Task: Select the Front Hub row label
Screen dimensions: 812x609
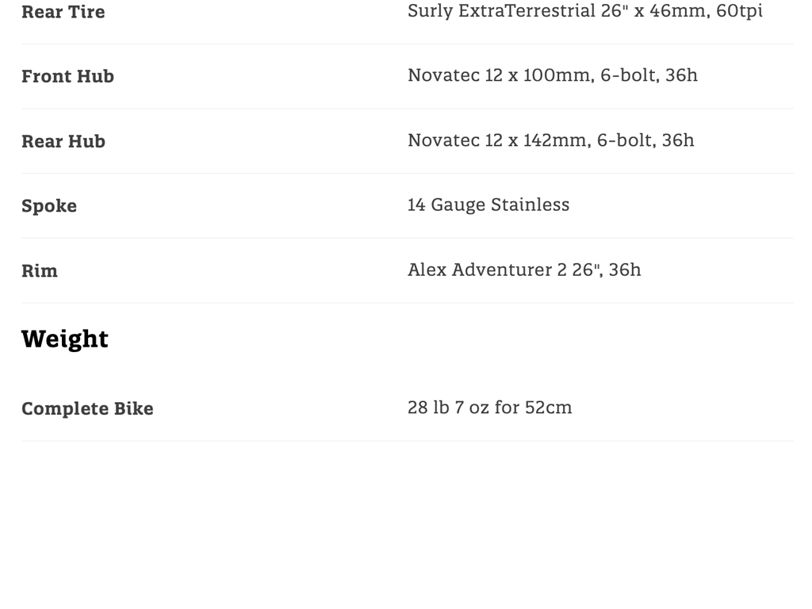Action: click(x=67, y=76)
